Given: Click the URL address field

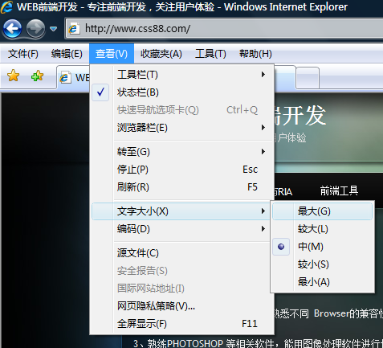Looking at the screenshot, I should point(230,28).
